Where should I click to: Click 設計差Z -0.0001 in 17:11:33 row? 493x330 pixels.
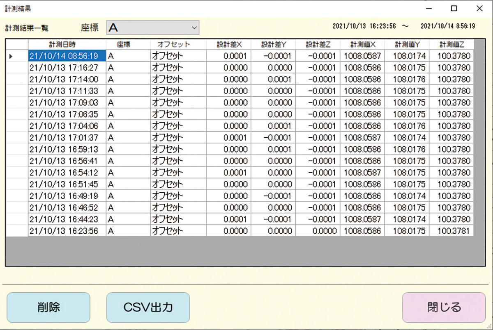point(318,91)
